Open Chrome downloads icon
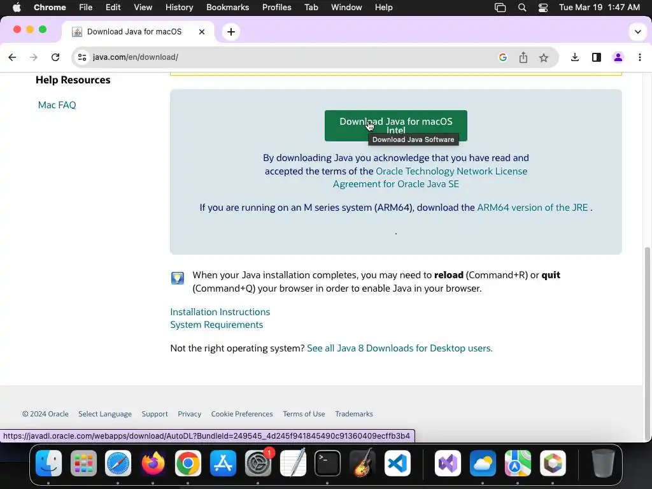652x489 pixels. pyautogui.click(x=575, y=57)
